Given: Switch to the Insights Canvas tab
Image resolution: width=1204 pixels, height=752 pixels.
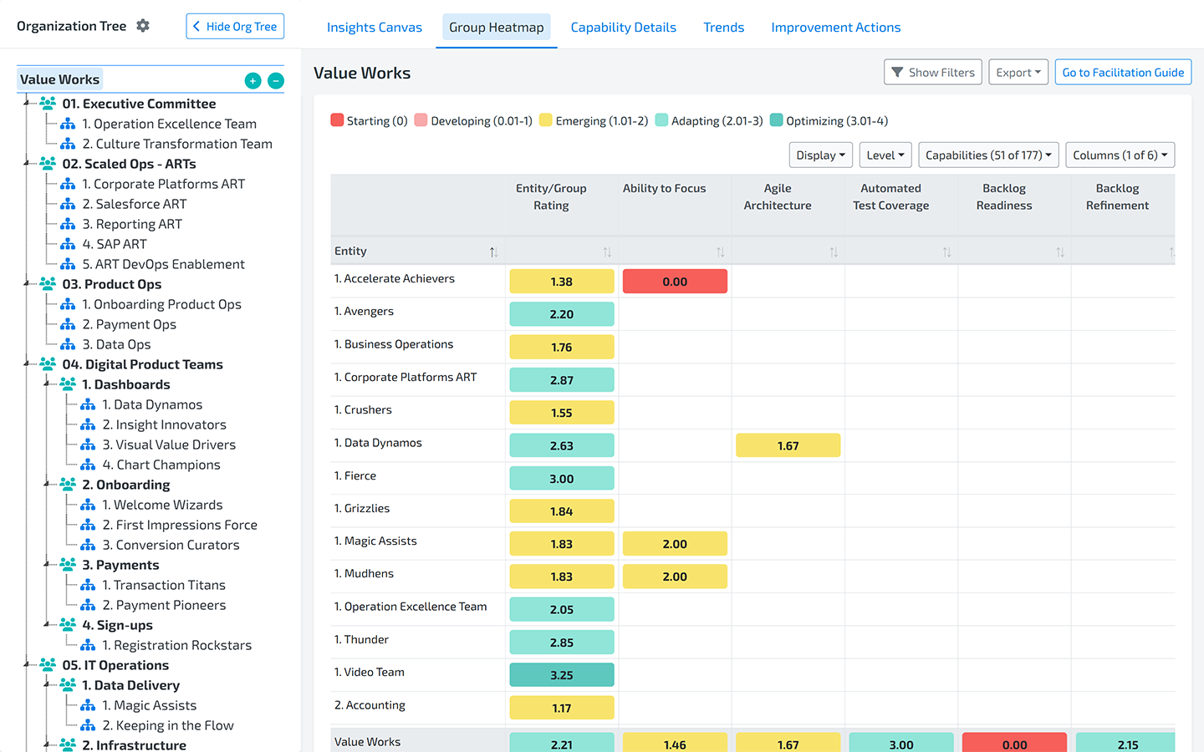Looking at the screenshot, I should (374, 28).
